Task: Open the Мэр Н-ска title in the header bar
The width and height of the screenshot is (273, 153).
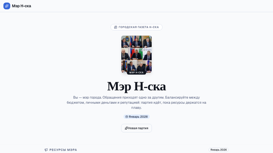Action: (x=21, y=6)
